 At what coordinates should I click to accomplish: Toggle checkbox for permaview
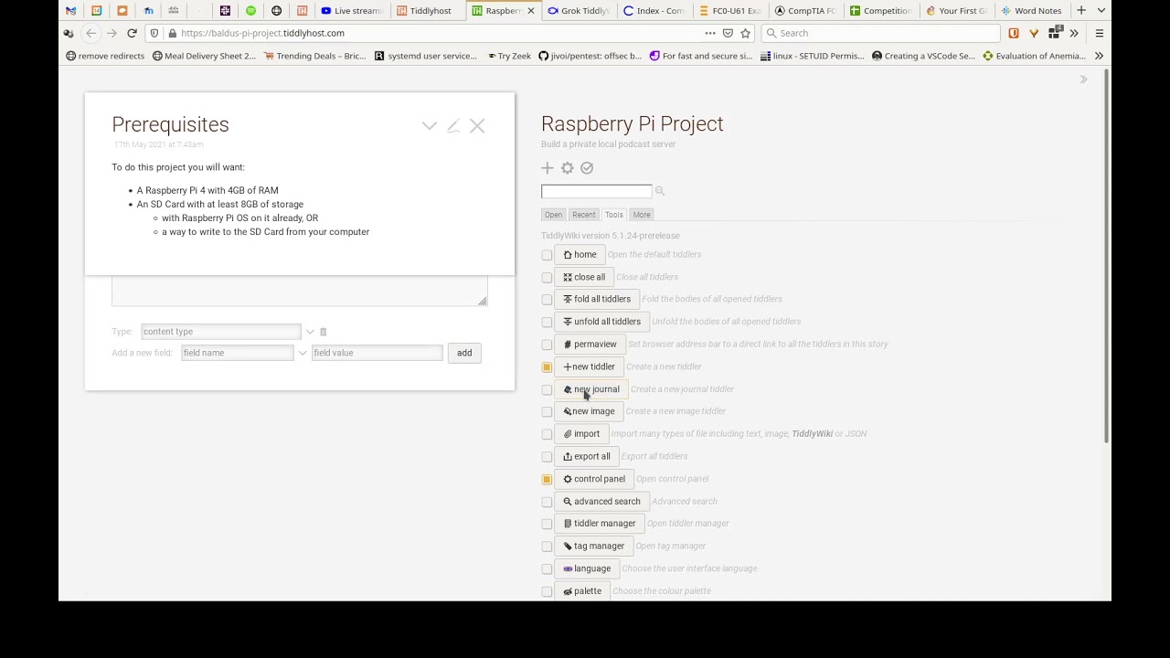pyautogui.click(x=547, y=345)
